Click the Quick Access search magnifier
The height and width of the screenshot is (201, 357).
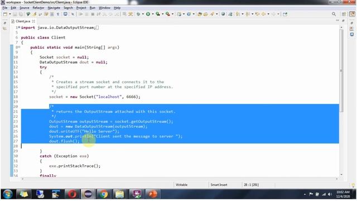click(x=334, y=14)
